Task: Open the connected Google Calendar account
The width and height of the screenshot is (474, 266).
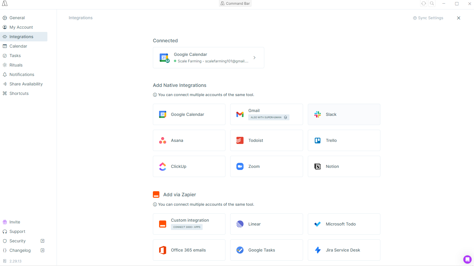Action: (209, 58)
